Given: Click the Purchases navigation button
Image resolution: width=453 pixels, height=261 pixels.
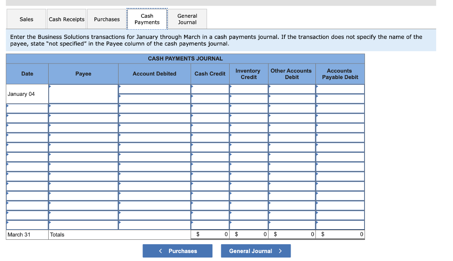Looking at the screenshot, I should (x=177, y=250).
